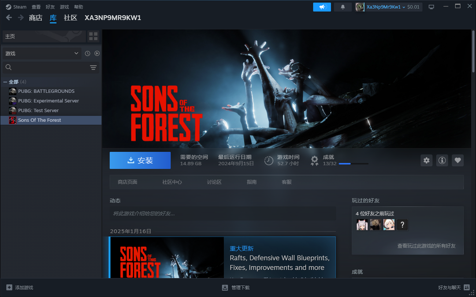Switch library to grid view icon
This screenshot has width=476, height=297.
pos(93,36)
